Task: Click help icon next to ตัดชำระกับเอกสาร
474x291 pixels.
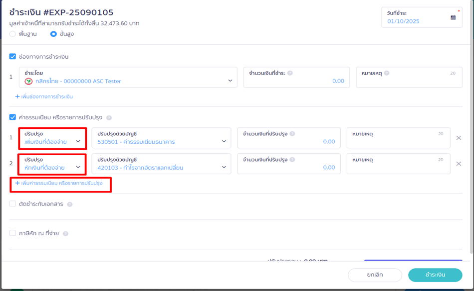Action: point(70,204)
